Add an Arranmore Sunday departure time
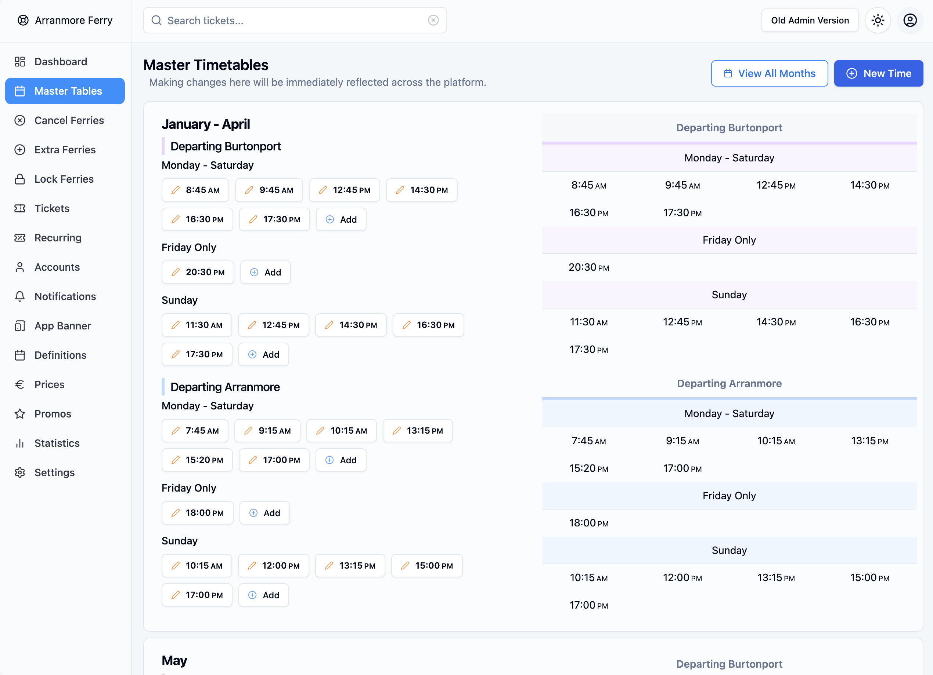This screenshot has width=933, height=675. [x=264, y=595]
